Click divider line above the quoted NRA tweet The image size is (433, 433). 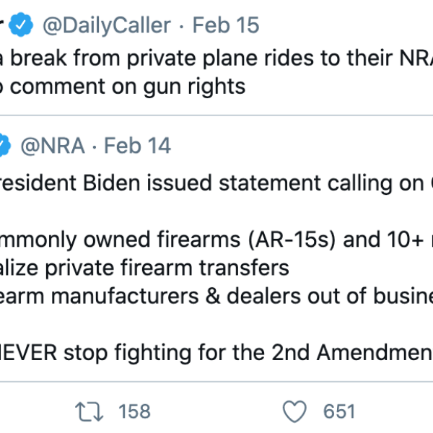[216, 115]
